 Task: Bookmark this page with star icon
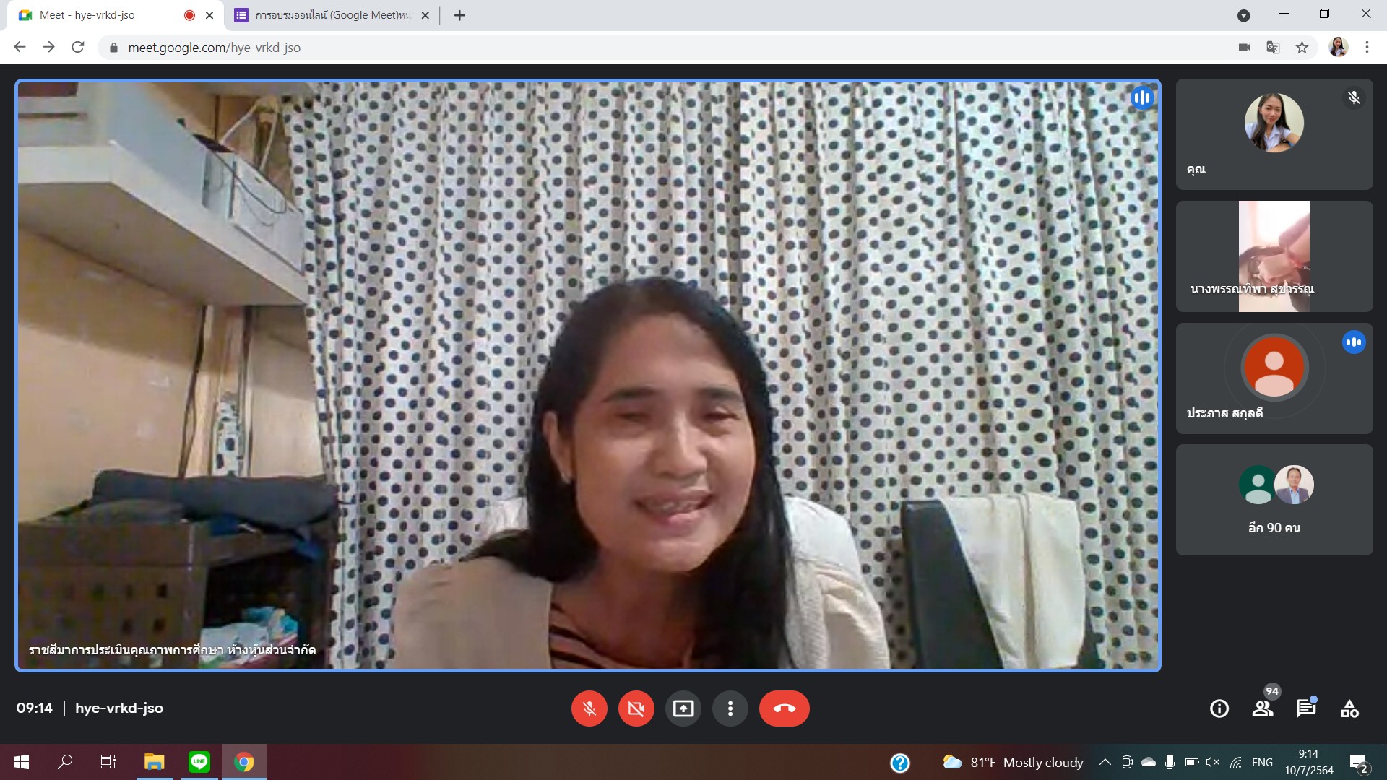point(1302,48)
